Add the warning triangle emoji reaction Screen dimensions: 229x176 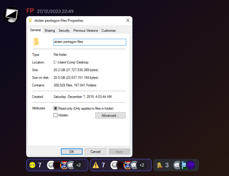(96, 165)
